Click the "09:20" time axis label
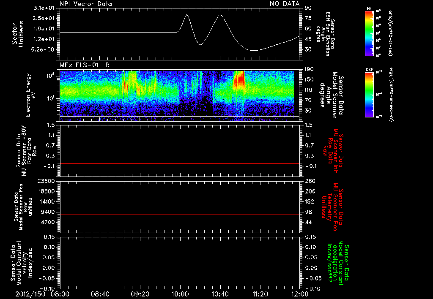This screenshot has height=299, width=433. 140,294
